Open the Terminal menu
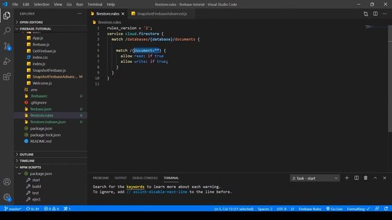The height and width of the screenshot is (220, 392). click(95, 4)
